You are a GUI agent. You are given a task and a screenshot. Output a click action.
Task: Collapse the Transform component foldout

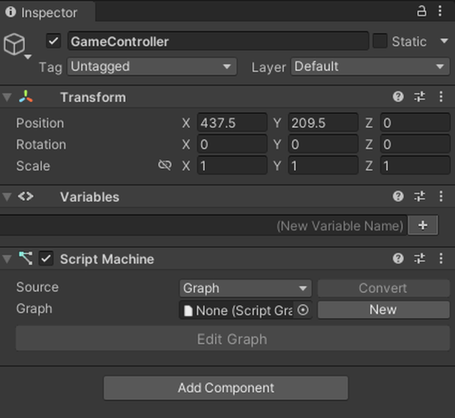click(7, 97)
